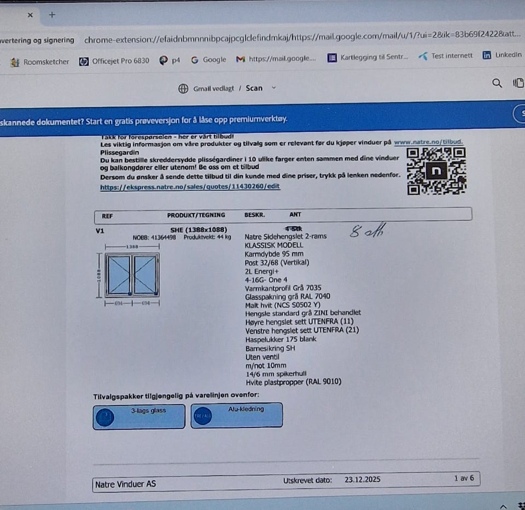The height and width of the screenshot is (510, 525).
Task: Click the globe icon beside Gmail vedlagt
Action: (x=183, y=89)
